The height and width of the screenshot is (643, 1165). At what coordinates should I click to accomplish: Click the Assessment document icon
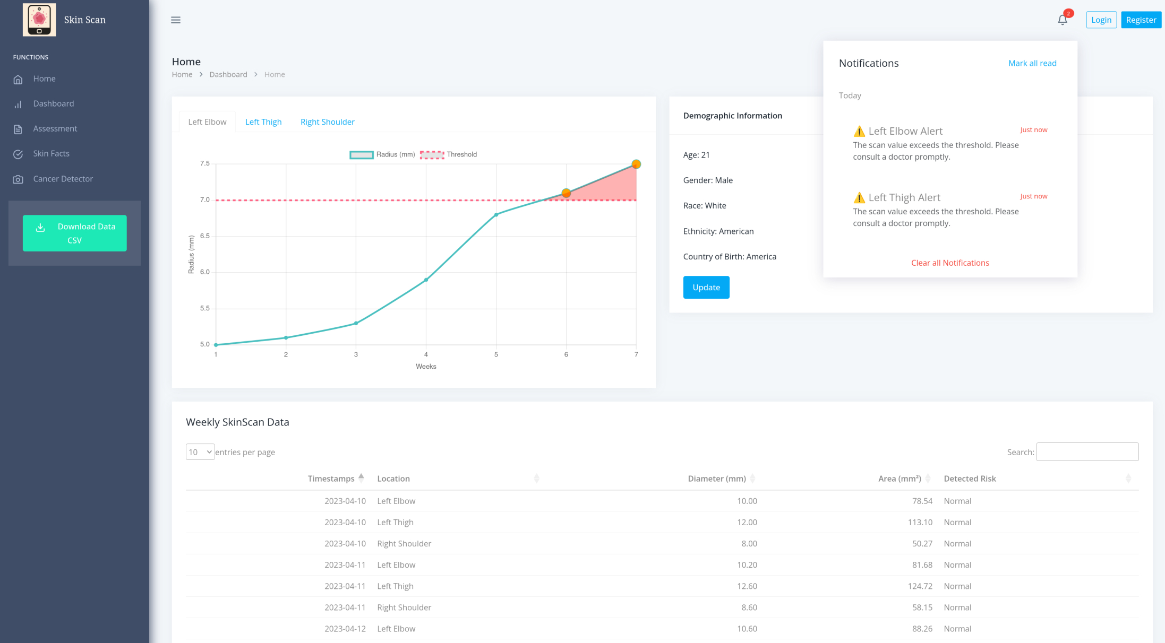[18, 129]
